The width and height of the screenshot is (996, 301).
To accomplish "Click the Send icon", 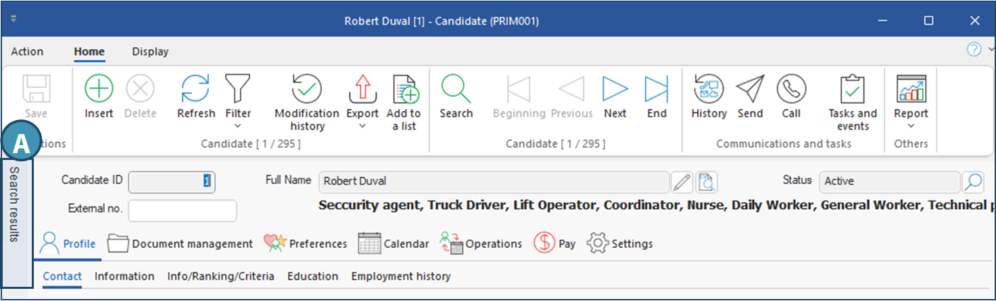I will click(750, 88).
